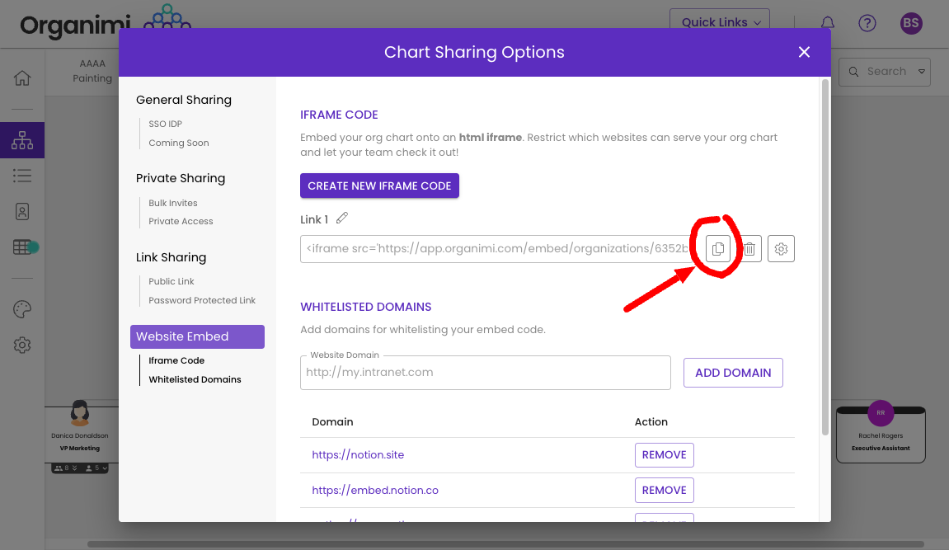This screenshot has height=550, width=949.
Task: Jump to Whitelisted Domains subsection
Action: 195,379
